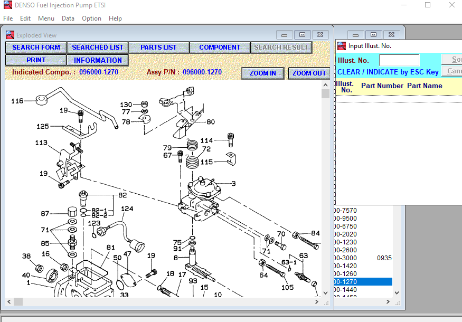Viewport: 462px width, 322px height.
Task: Select the row ending 00-9500
Action: (x=364, y=219)
